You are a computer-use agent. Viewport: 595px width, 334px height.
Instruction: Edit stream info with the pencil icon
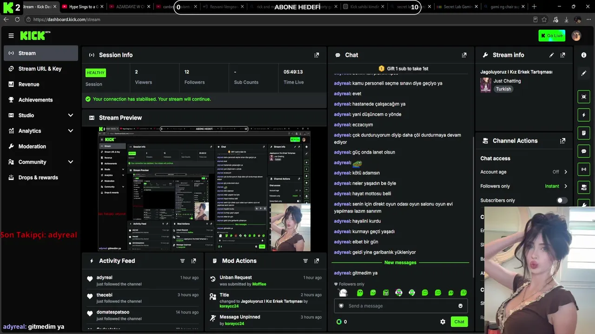(x=551, y=55)
